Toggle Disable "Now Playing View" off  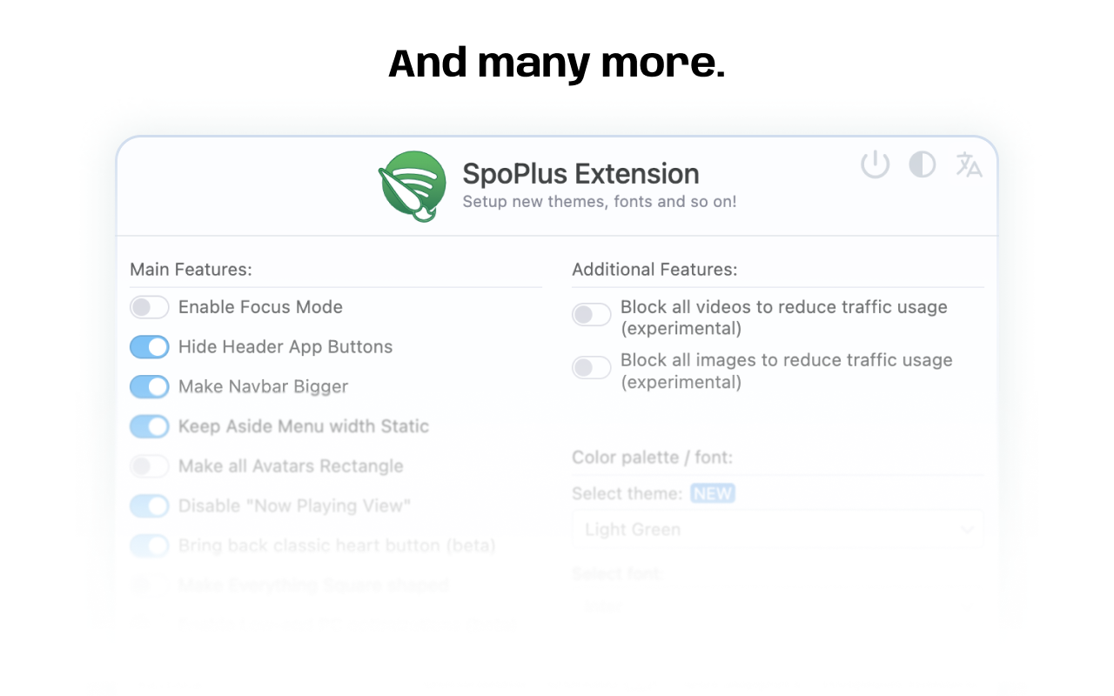(x=149, y=505)
